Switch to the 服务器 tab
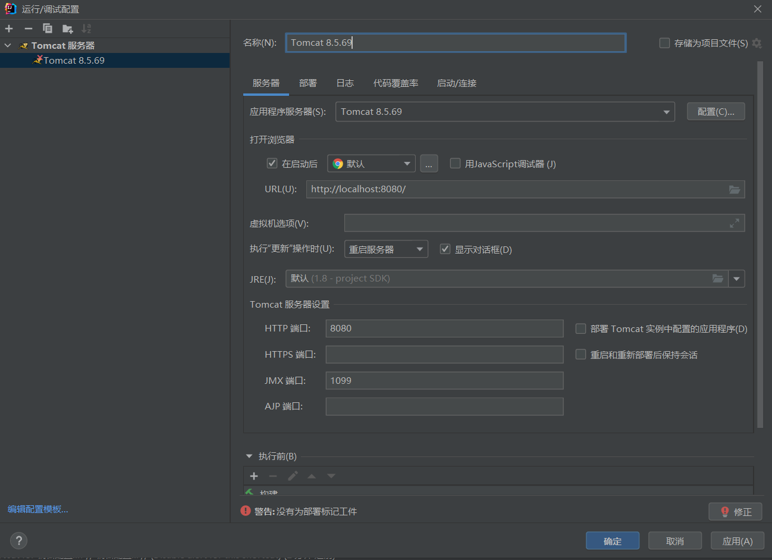 coord(266,83)
